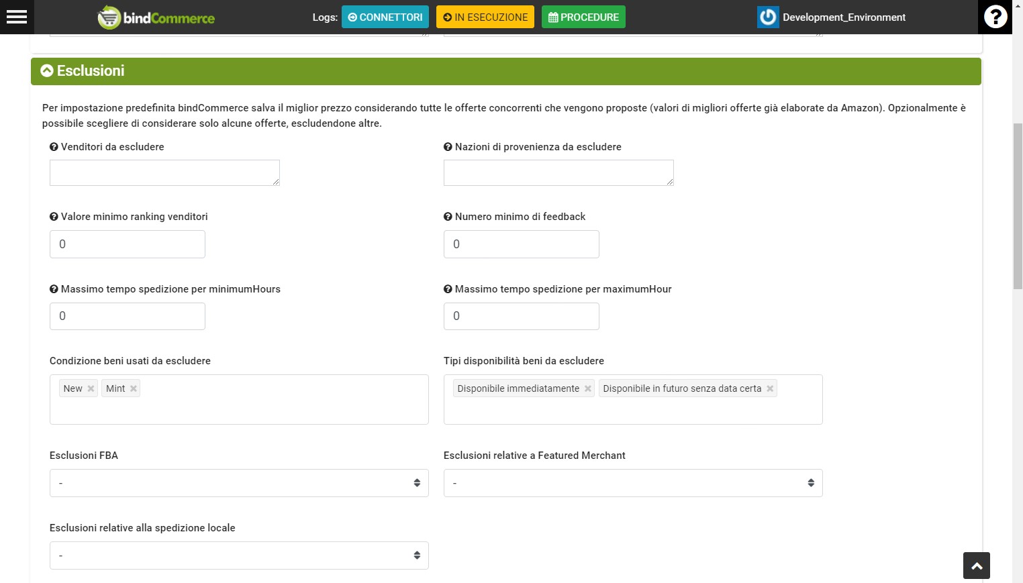Open the CONNETTORI logs view

[385, 17]
